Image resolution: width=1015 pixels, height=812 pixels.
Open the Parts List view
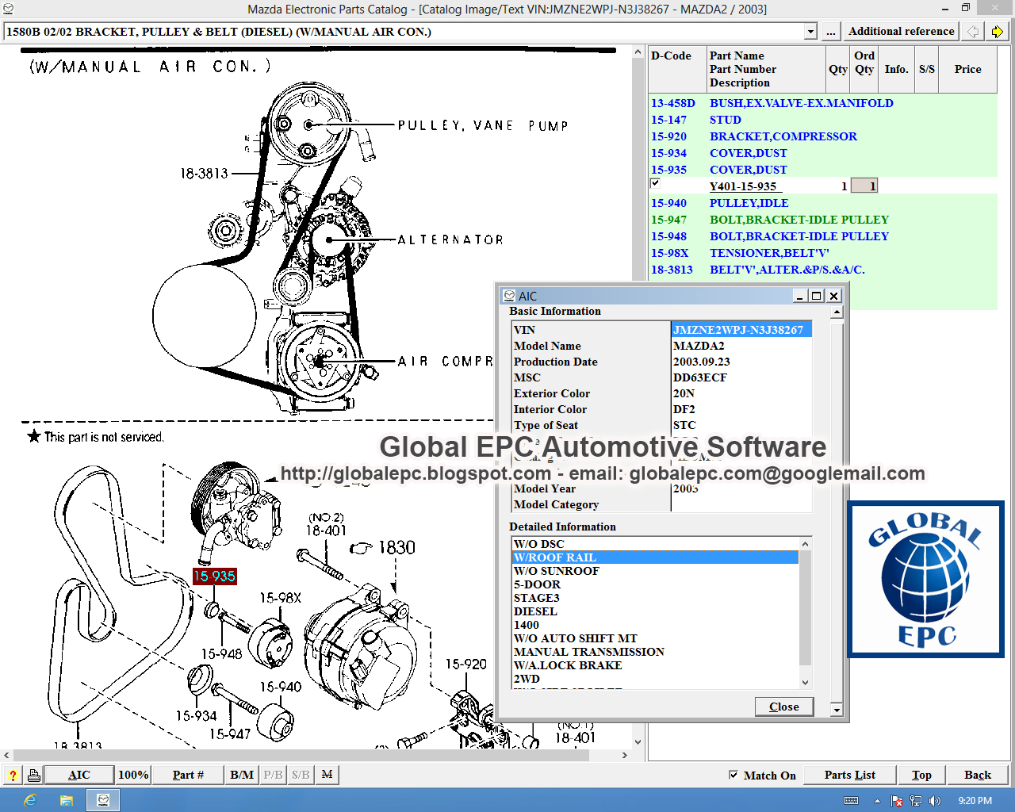pos(849,775)
